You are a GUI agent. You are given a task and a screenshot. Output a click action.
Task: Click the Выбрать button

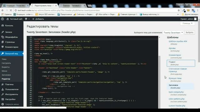click(189, 32)
